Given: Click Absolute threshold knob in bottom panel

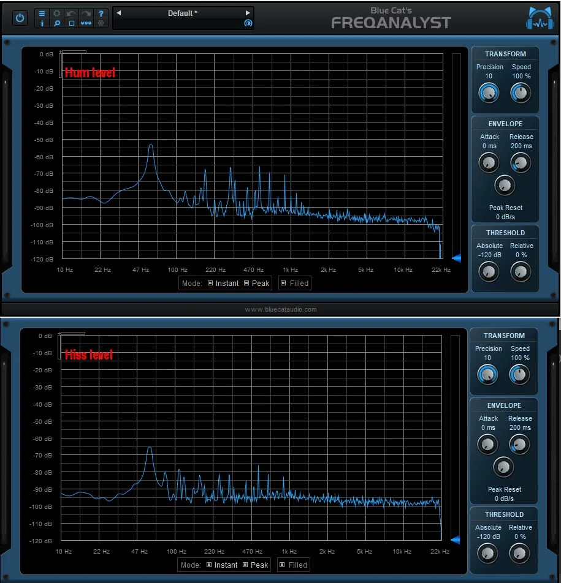Looking at the screenshot, I should 487,554.
